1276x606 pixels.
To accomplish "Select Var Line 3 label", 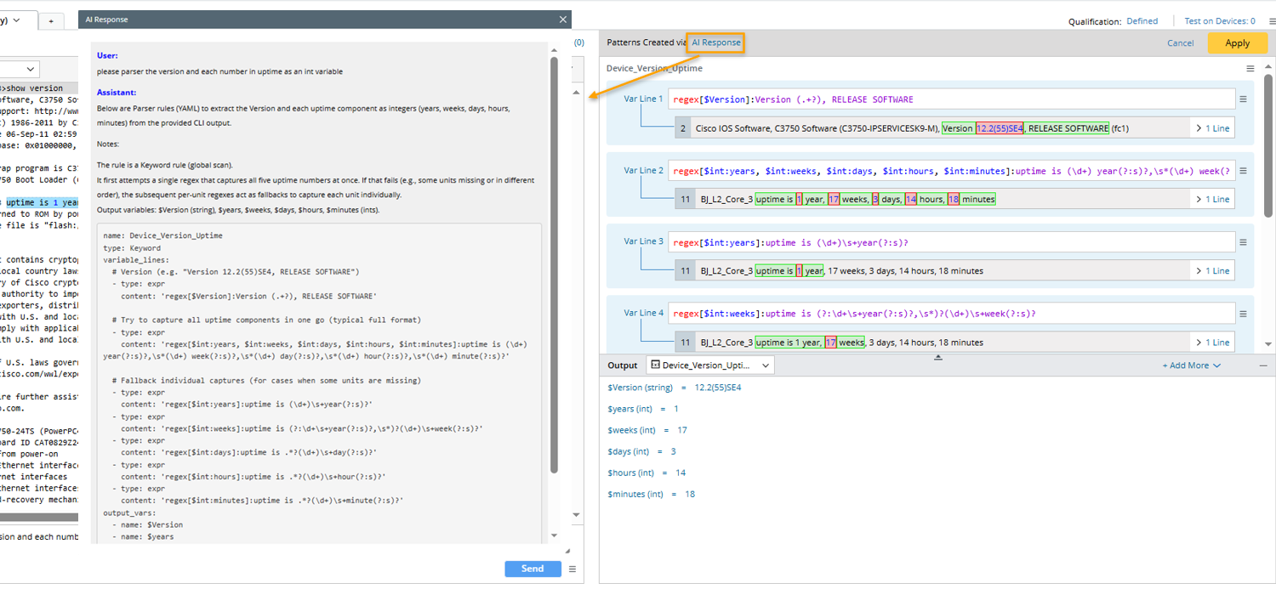I will coord(643,241).
